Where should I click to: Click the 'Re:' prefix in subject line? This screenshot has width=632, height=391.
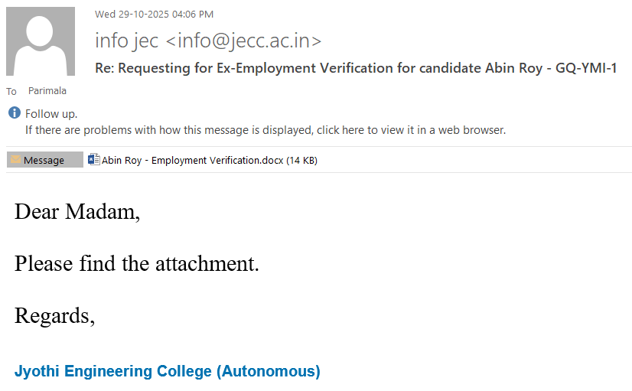103,68
